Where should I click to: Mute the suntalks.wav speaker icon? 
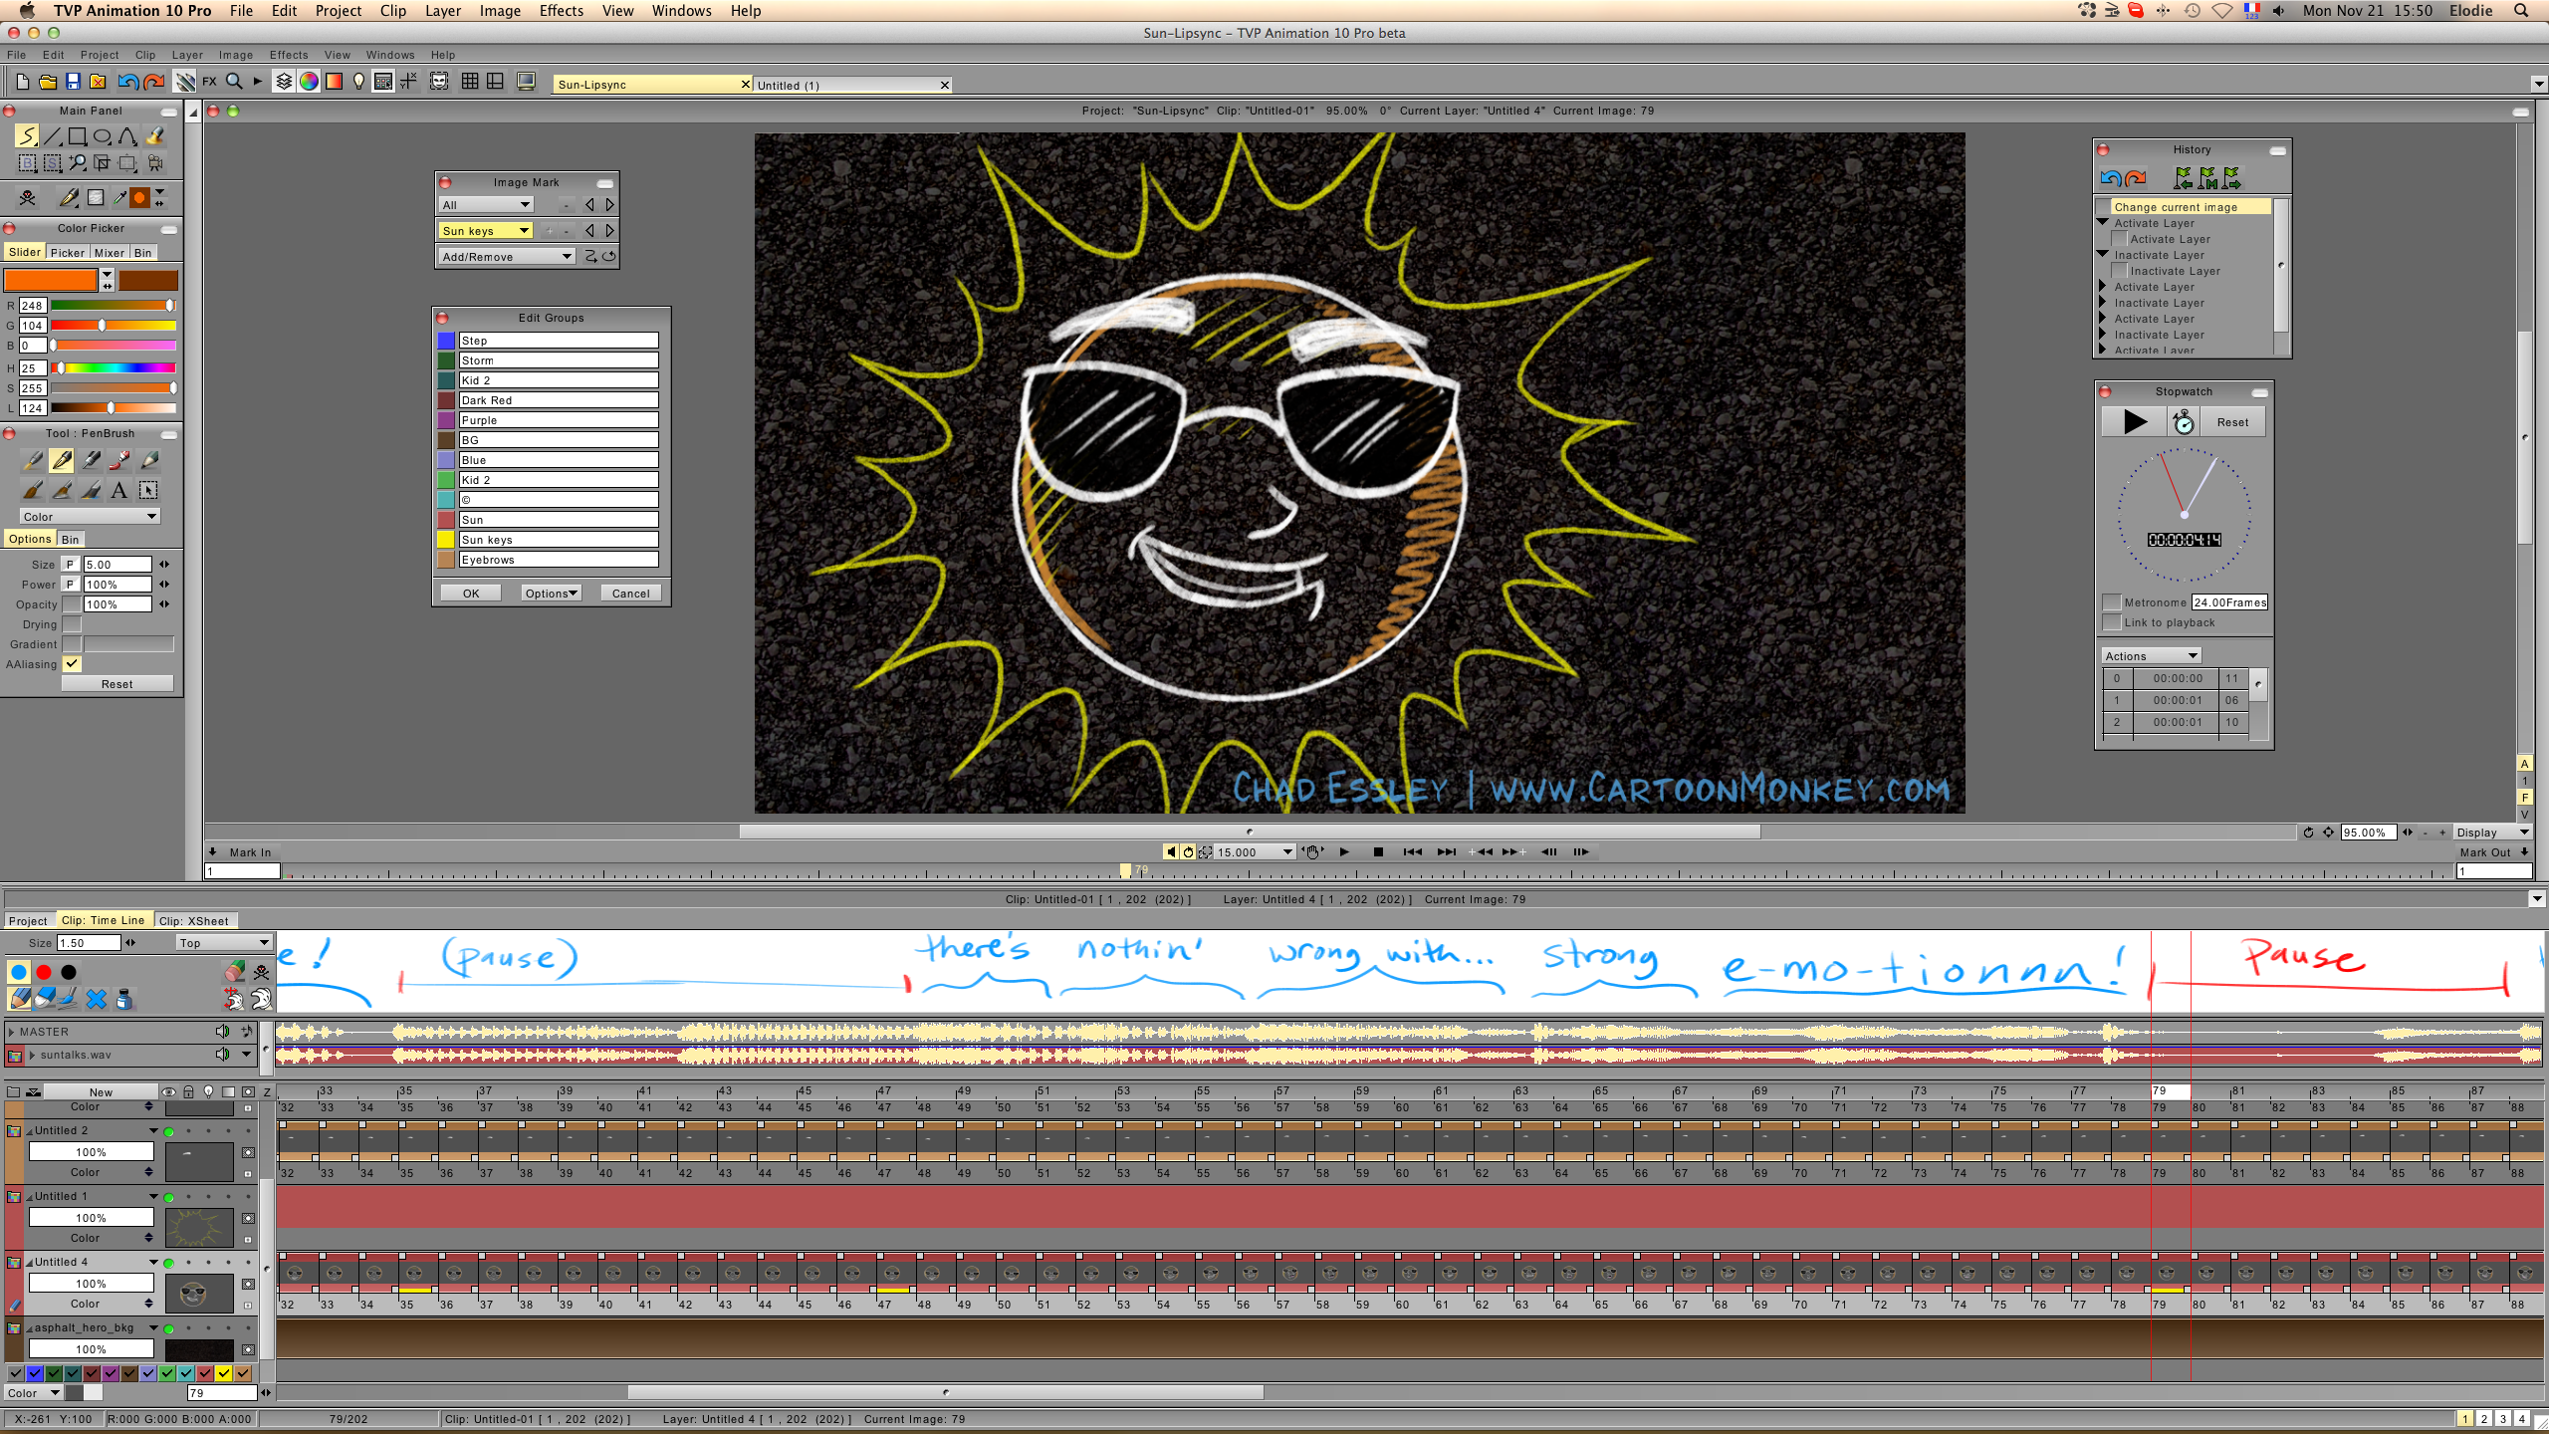[x=222, y=1055]
